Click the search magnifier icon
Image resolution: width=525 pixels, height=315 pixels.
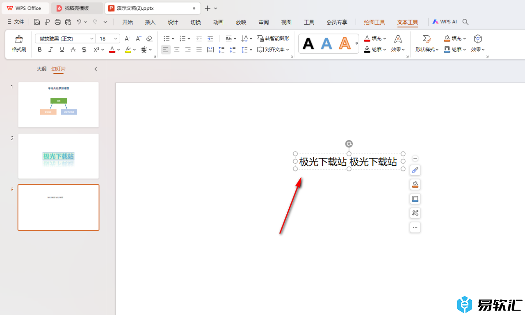coord(466,22)
